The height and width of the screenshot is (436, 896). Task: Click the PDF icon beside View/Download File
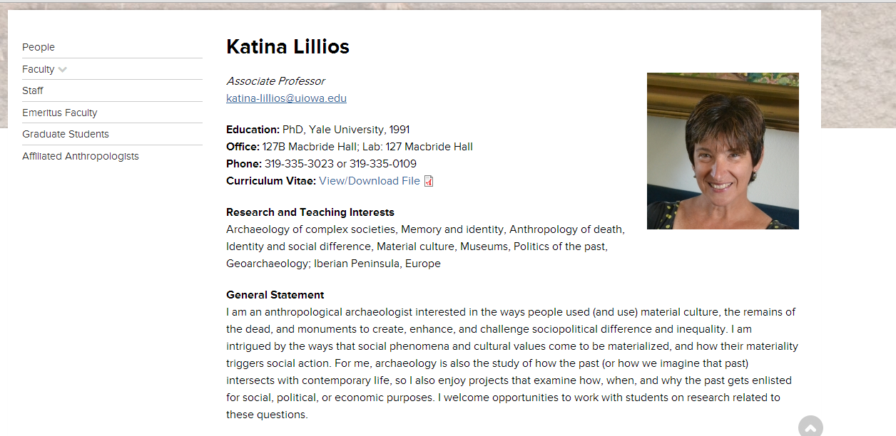(429, 181)
